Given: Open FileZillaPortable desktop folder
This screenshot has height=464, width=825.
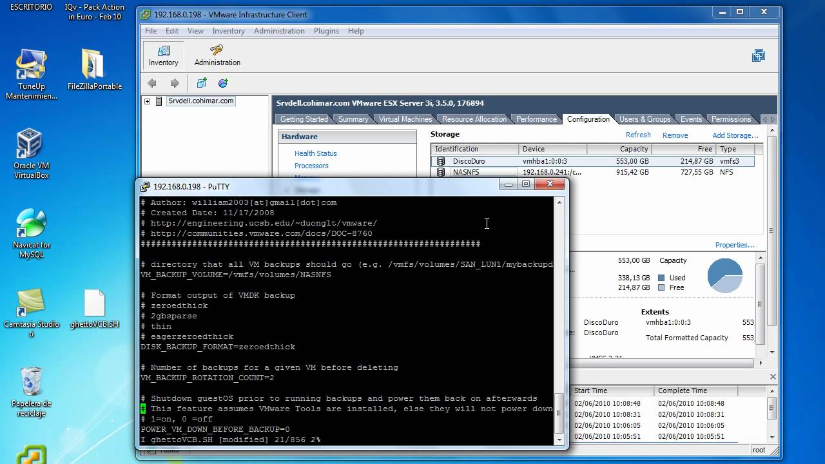Looking at the screenshot, I should (x=94, y=70).
